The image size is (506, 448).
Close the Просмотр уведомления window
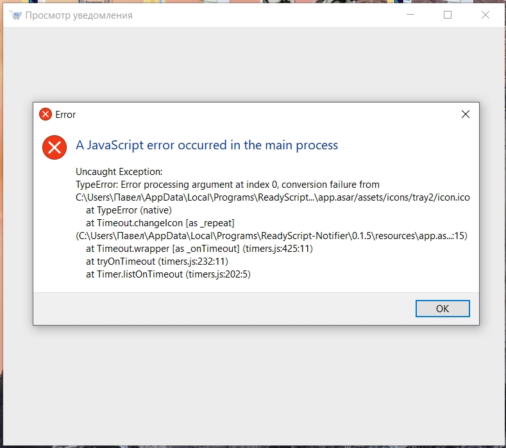pyautogui.click(x=485, y=15)
